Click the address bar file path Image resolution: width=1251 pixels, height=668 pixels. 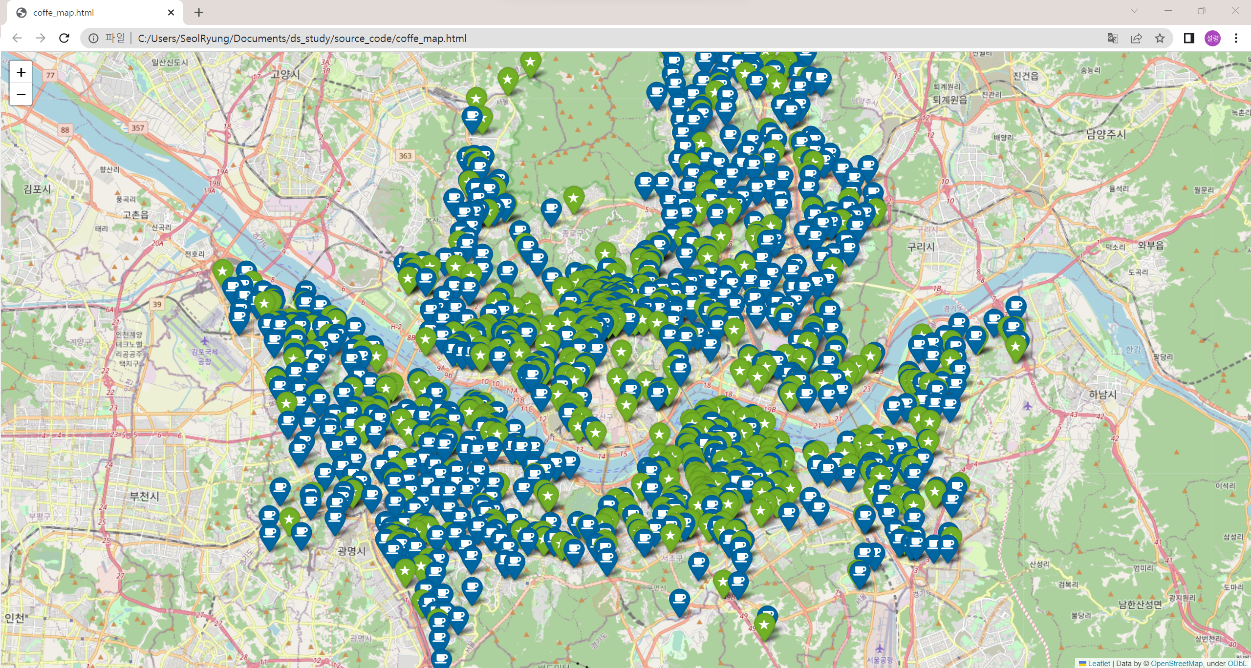pos(302,38)
